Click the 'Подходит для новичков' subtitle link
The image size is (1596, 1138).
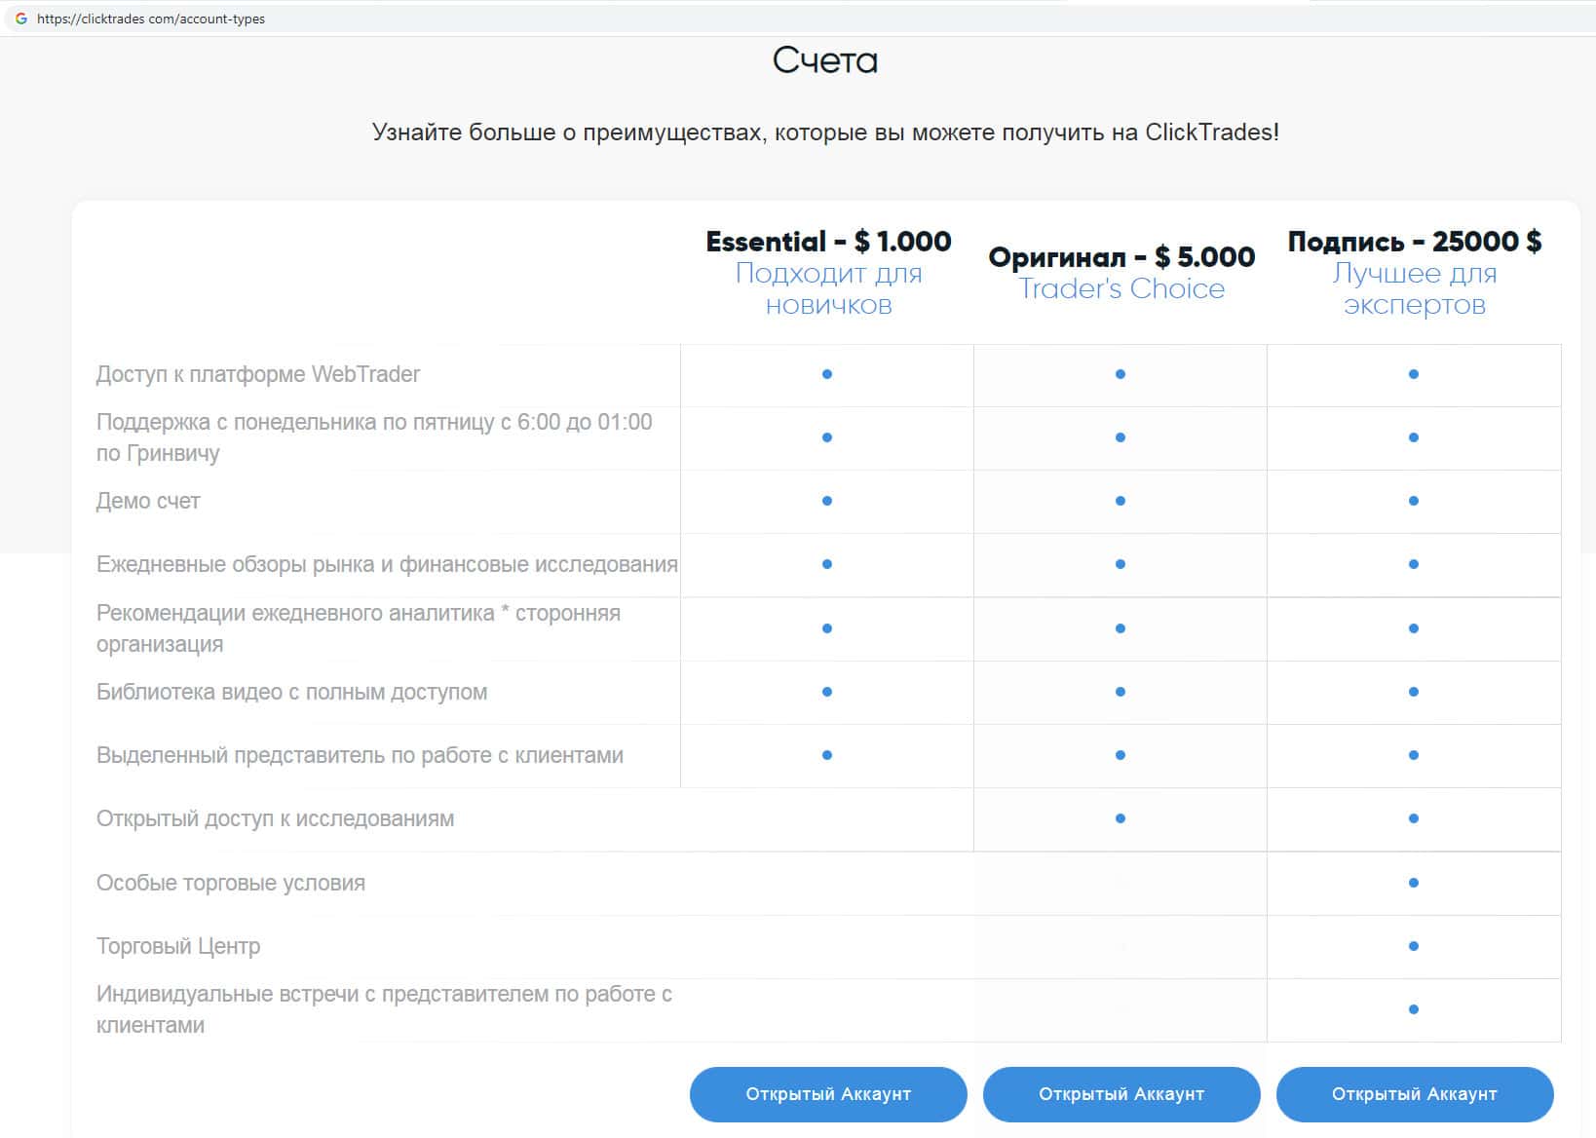[x=828, y=288]
